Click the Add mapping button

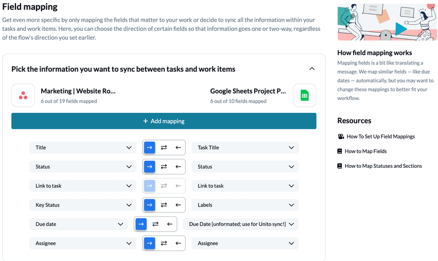tap(164, 121)
